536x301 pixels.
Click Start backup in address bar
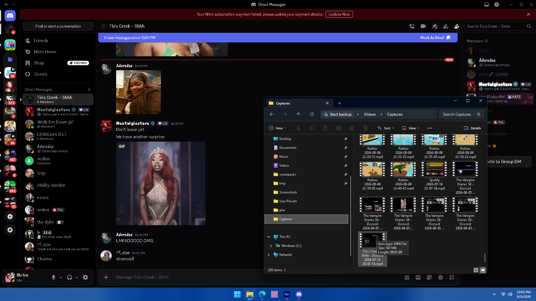pyautogui.click(x=338, y=114)
